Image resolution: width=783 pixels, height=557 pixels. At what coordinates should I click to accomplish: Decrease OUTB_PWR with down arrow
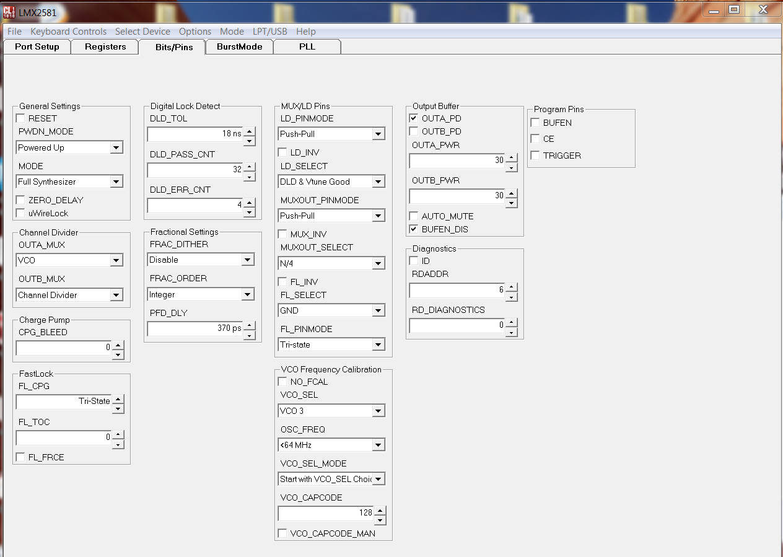(511, 203)
